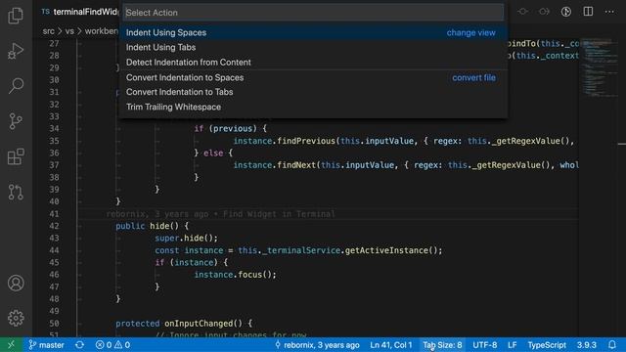This screenshot has width=626, height=352.
Task: Click line number 42 in gutter
Action: (55, 226)
